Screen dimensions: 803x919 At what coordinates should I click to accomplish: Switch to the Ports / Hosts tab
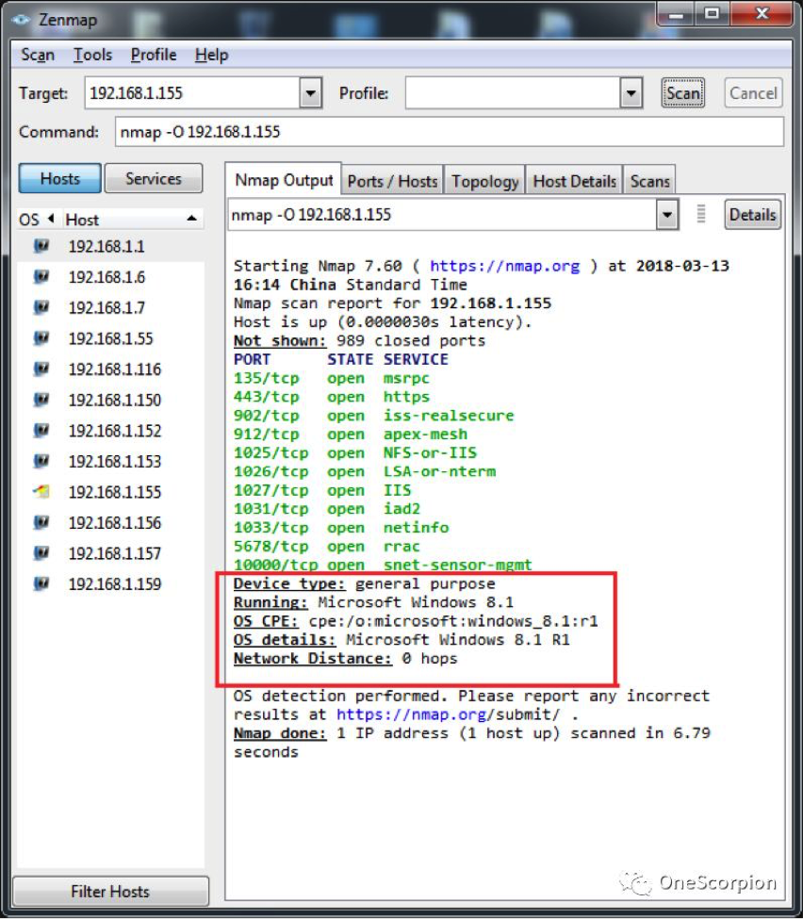click(393, 181)
